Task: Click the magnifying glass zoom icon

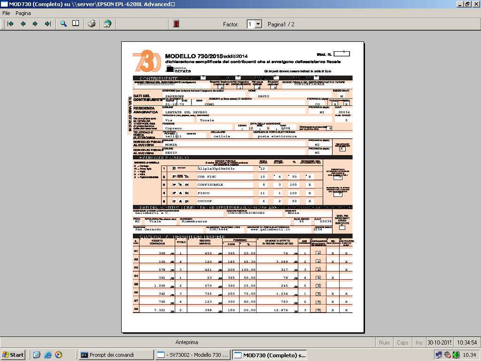Action: 63,24
